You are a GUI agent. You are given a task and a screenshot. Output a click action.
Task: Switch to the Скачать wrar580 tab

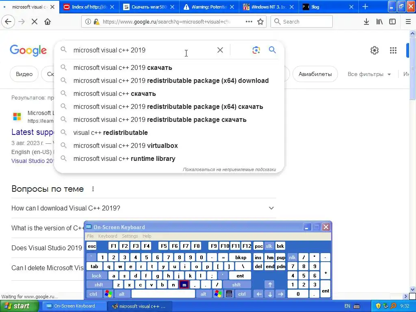[149, 6]
